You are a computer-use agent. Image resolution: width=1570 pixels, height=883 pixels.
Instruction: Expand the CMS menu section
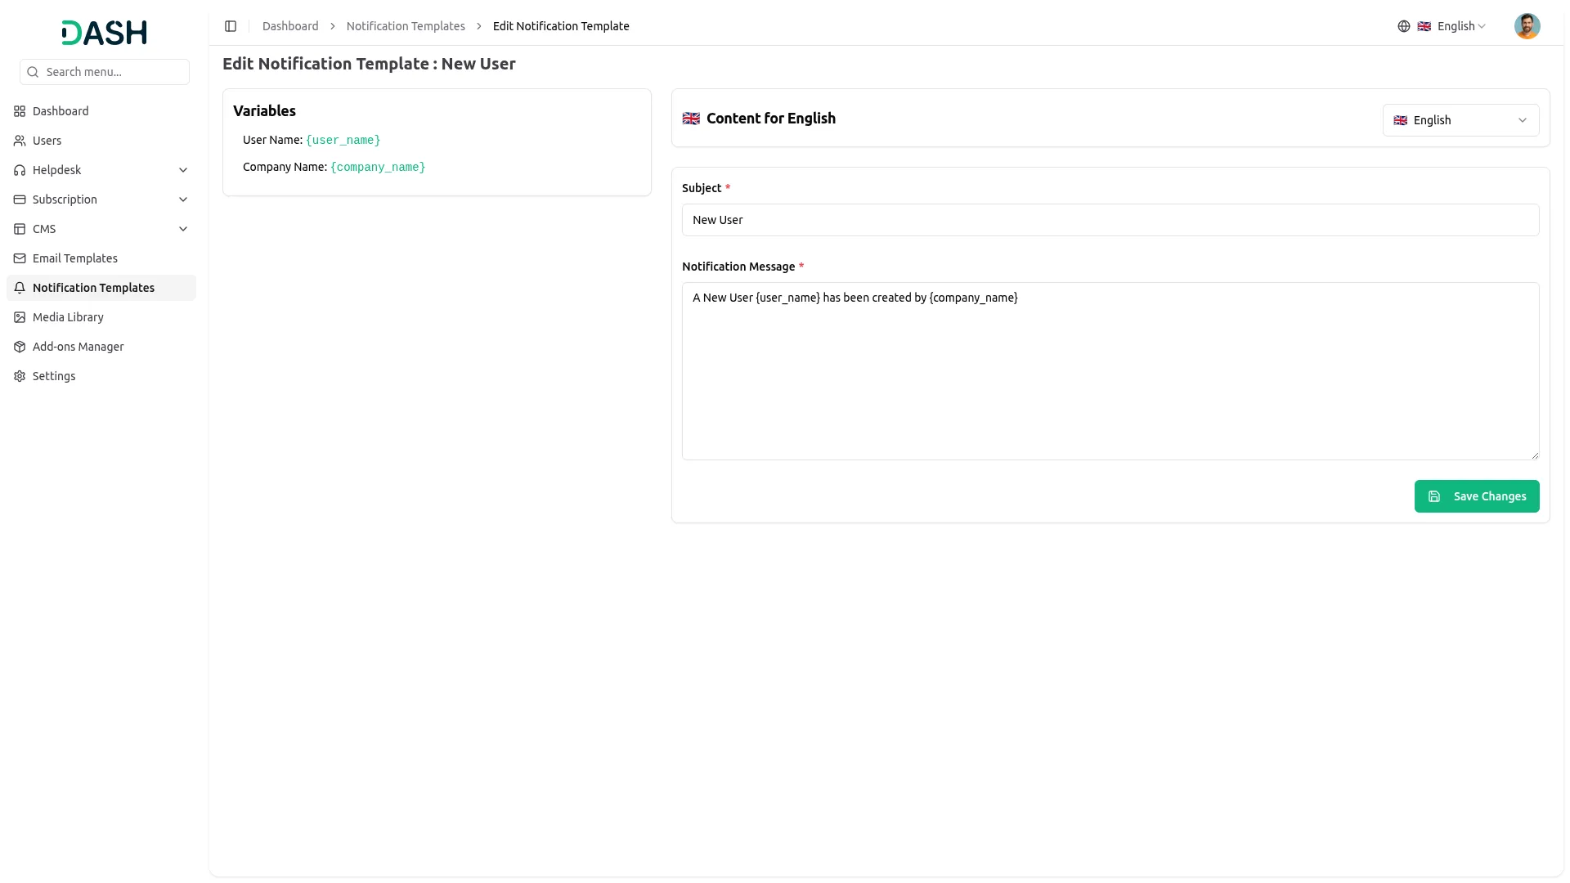coord(183,229)
